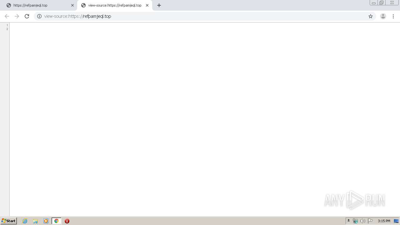Close the view-source tab
This screenshot has width=400, height=225.
[x=147, y=5]
